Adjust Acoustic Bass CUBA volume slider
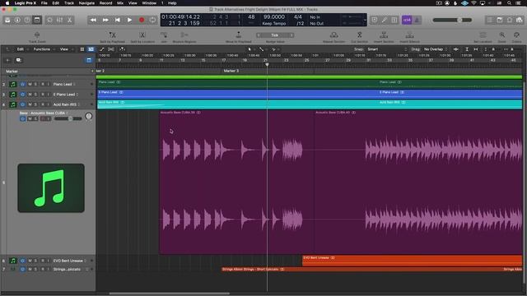 68,118
